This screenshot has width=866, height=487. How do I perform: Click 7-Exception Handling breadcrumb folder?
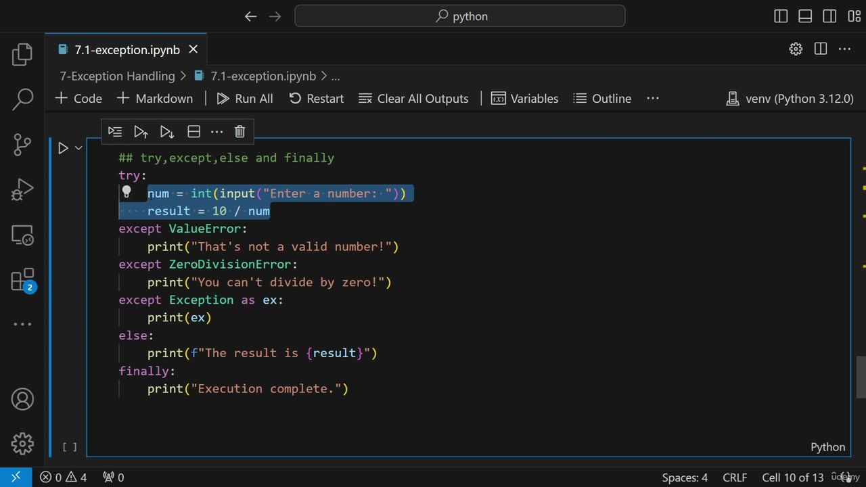(117, 76)
